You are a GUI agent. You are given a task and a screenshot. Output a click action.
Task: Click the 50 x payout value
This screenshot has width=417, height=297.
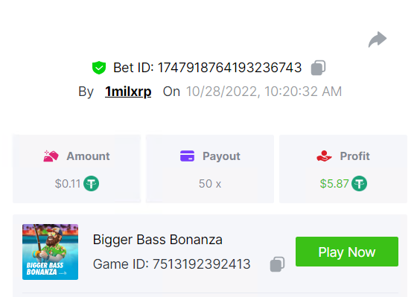[210, 184]
